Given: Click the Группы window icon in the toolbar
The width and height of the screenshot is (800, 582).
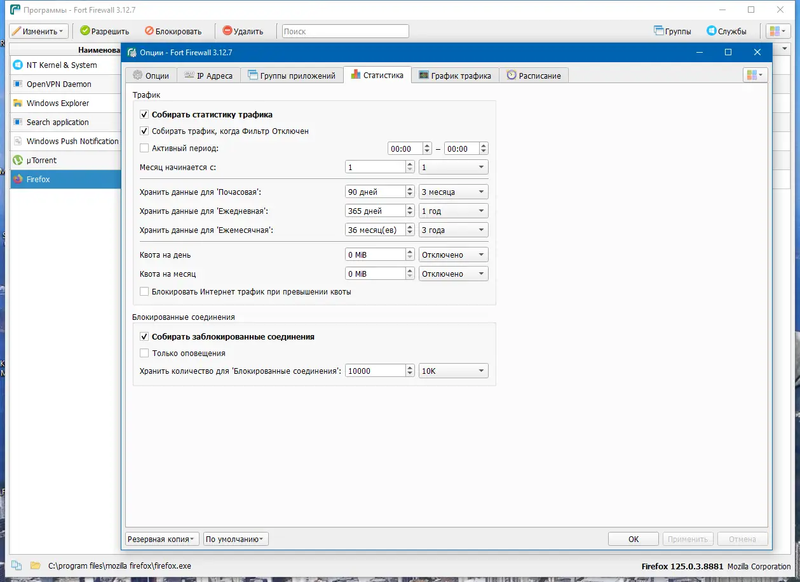Looking at the screenshot, I should tap(659, 30).
